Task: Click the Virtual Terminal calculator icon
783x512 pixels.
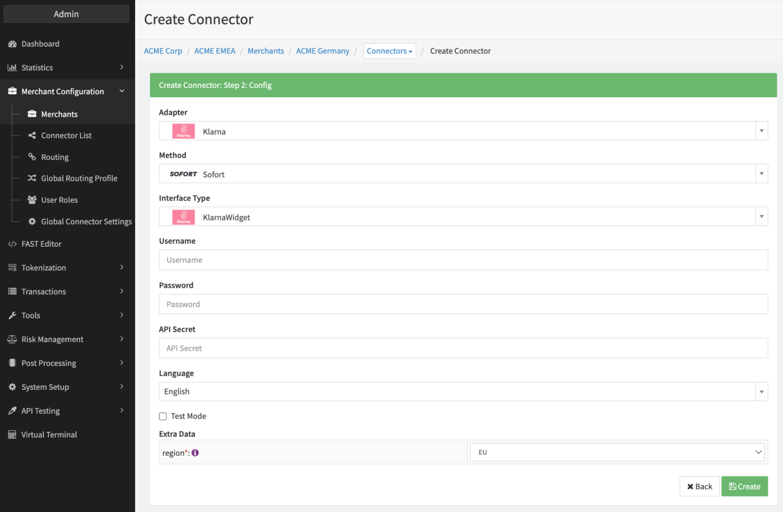Action: point(12,435)
